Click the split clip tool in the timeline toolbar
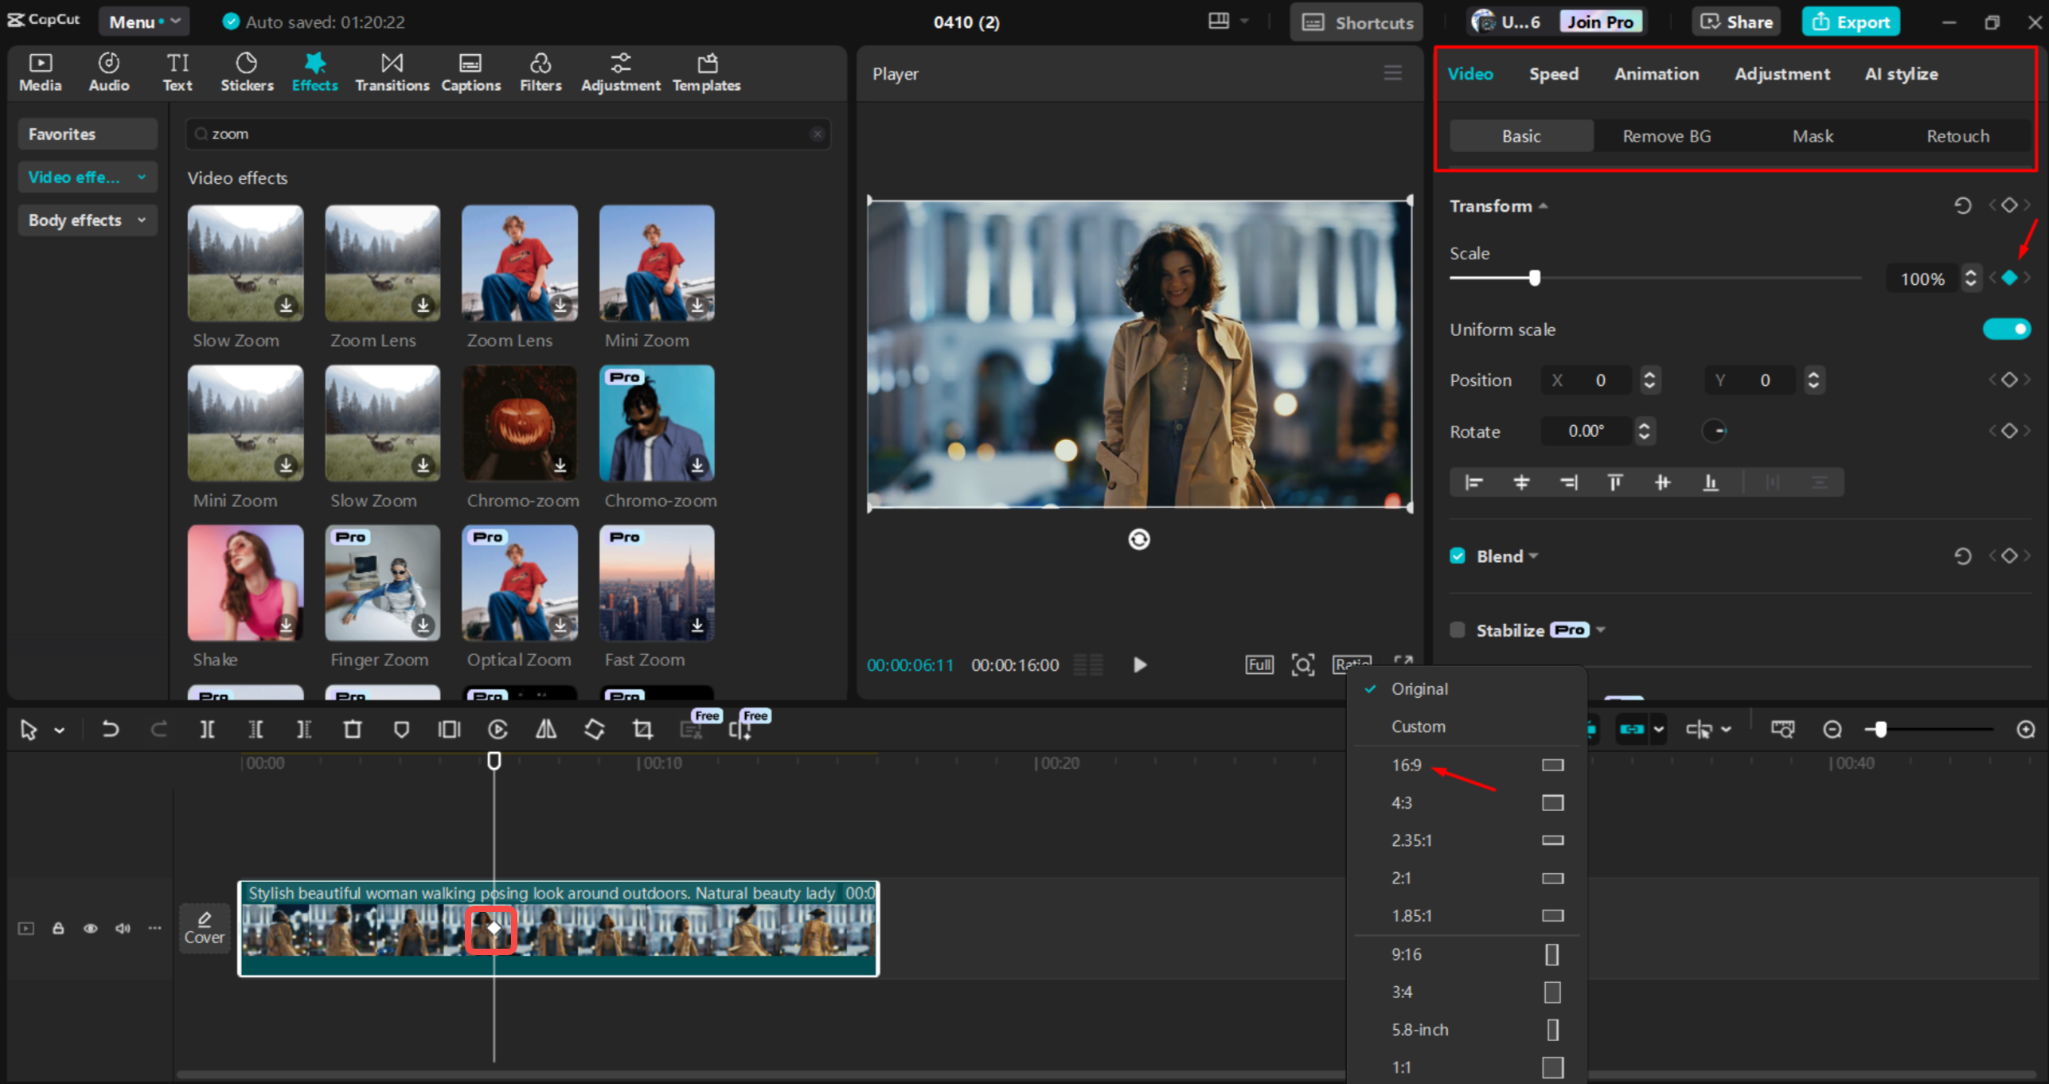2049x1084 pixels. pyautogui.click(x=207, y=730)
